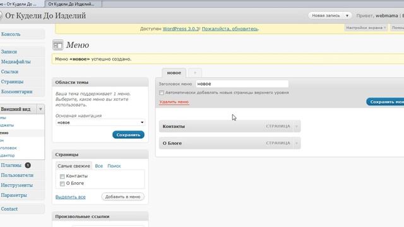Image resolution: width=404 pixels, height=227 pixels.
Task: Open Медиафайлы in the sidebar
Action: 16,62
